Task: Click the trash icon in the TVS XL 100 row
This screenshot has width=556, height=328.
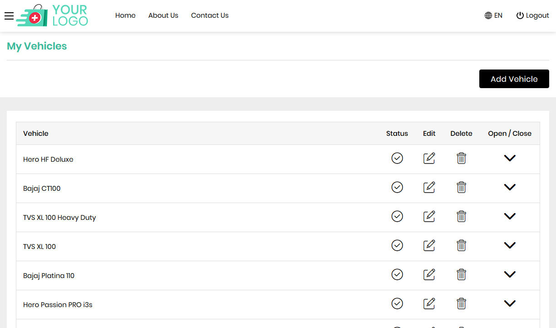Action: tap(461, 245)
